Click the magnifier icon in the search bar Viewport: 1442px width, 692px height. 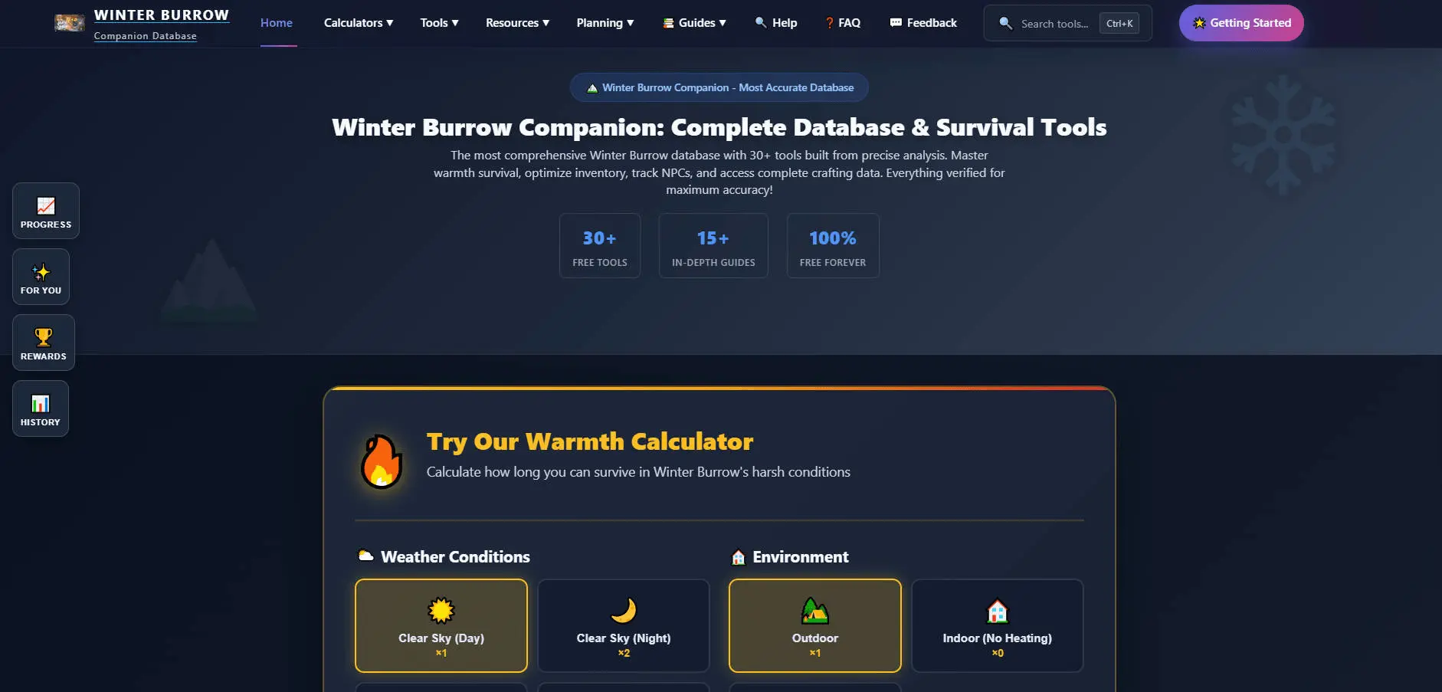[x=1004, y=23]
